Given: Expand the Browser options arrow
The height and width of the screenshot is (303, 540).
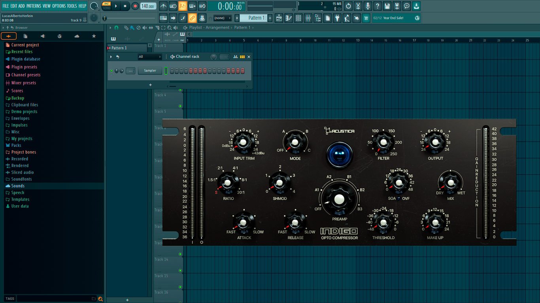Looking at the screenshot, I should pyautogui.click(x=3, y=28).
